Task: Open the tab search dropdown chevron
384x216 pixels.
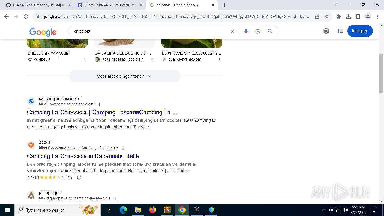Action: tap(336, 4)
